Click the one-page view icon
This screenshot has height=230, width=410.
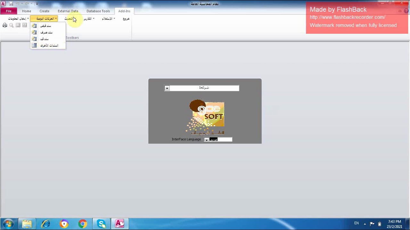18,25
